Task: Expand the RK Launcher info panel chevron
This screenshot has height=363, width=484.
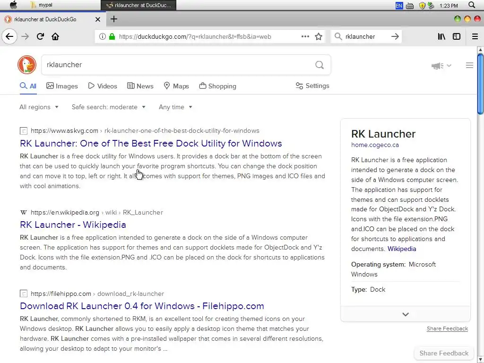Action: [405, 314]
